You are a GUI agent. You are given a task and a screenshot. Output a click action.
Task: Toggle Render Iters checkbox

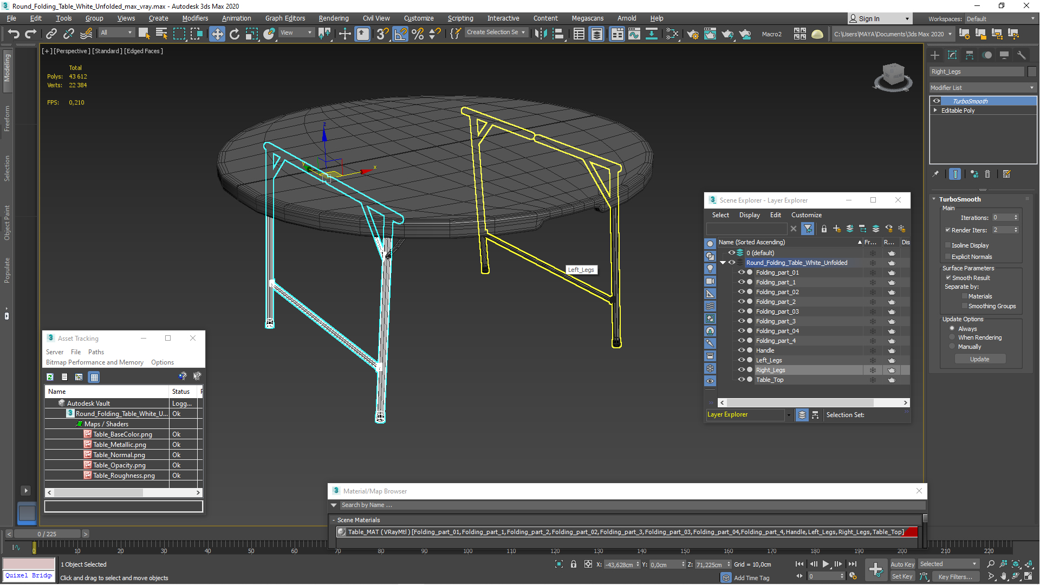click(x=948, y=230)
